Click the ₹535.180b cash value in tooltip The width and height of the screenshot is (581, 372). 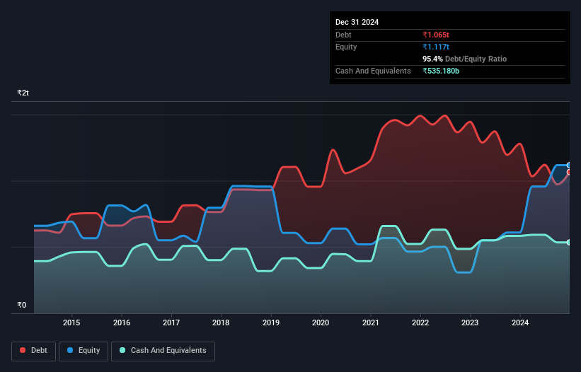(x=441, y=71)
